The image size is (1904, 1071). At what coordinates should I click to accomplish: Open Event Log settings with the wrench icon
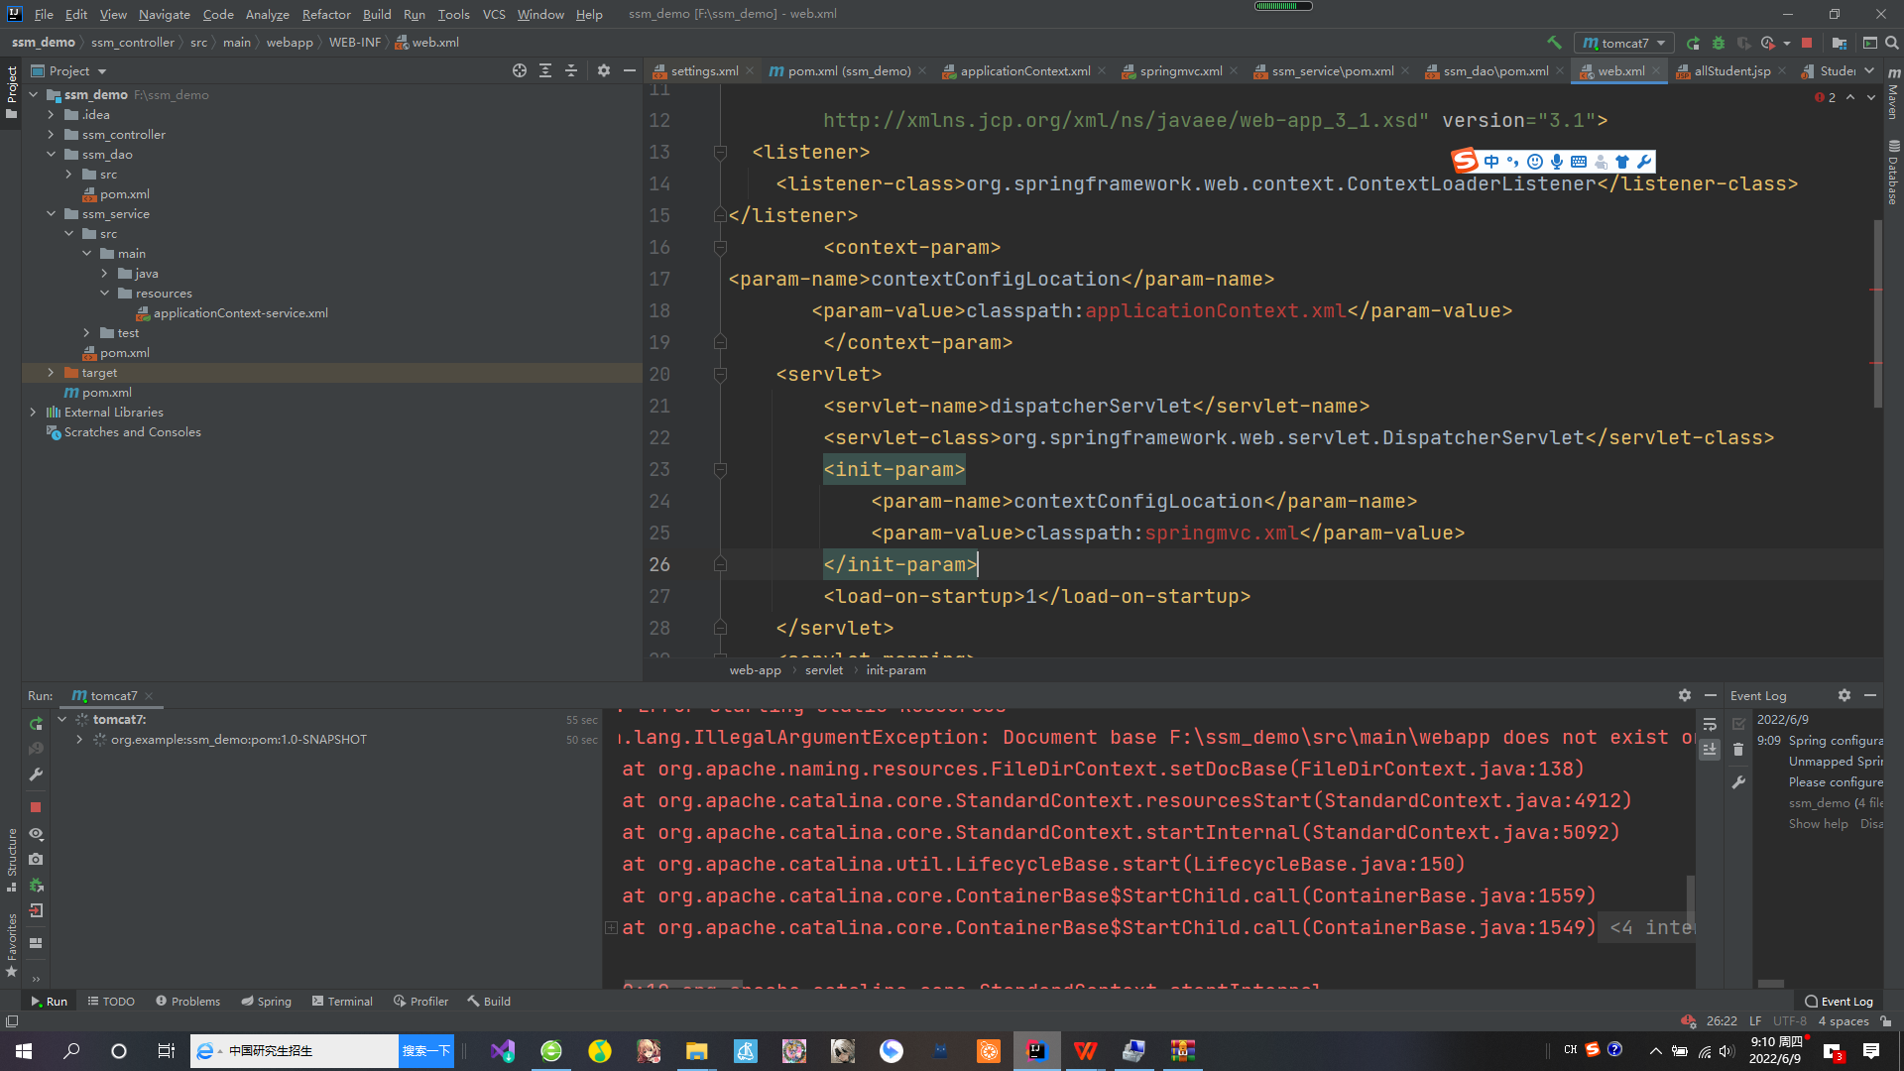(1738, 782)
